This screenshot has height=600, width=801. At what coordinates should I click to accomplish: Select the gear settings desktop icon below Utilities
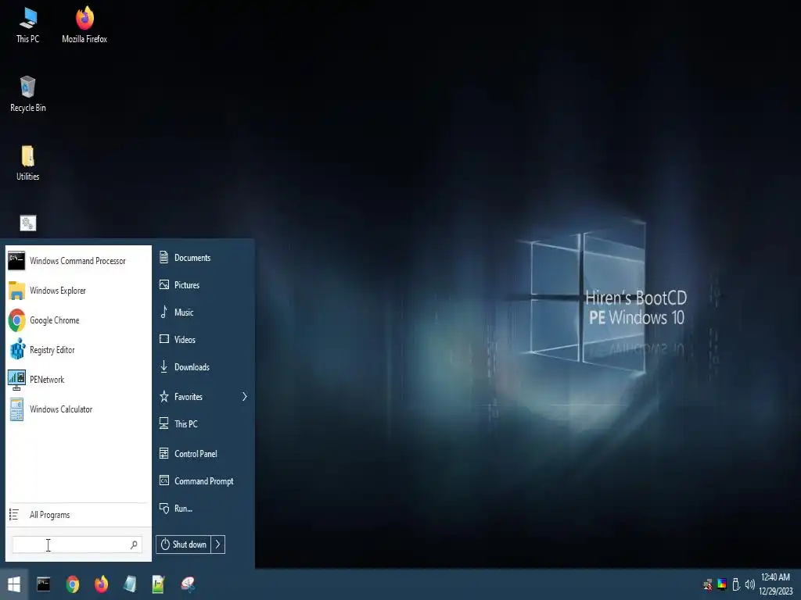pyautogui.click(x=27, y=223)
